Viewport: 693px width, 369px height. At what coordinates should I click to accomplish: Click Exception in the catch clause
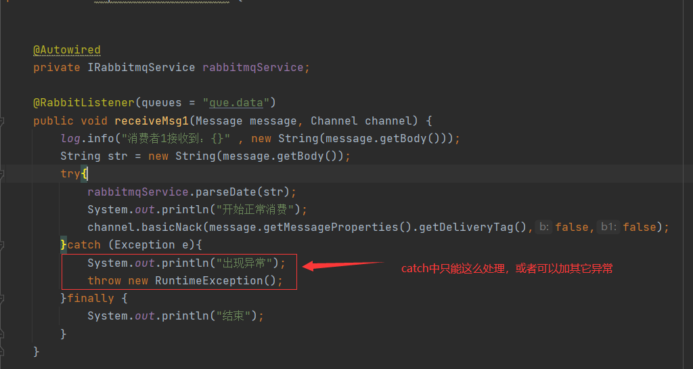tap(145, 245)
